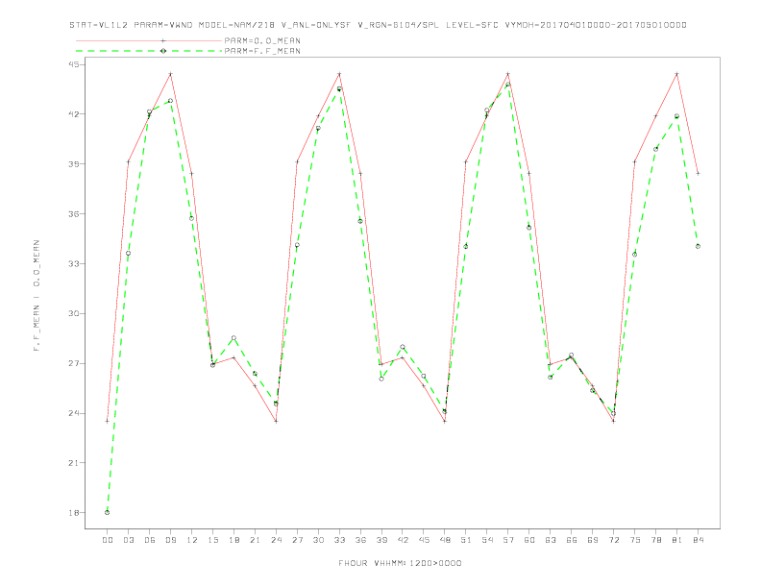Click the green dashed line sample in legend
The height and width of the screenshot is (588, 761).
coord(149,51)
